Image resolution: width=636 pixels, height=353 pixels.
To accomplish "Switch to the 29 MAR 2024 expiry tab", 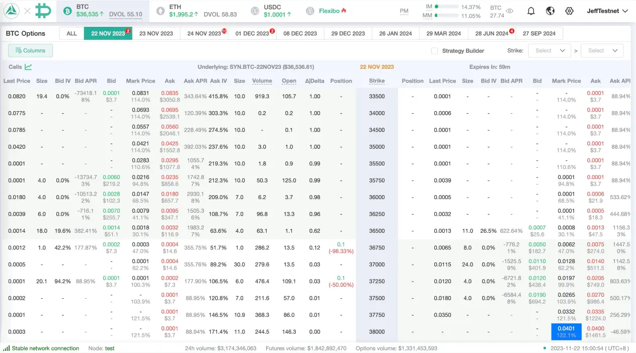I will click(443, 33).
